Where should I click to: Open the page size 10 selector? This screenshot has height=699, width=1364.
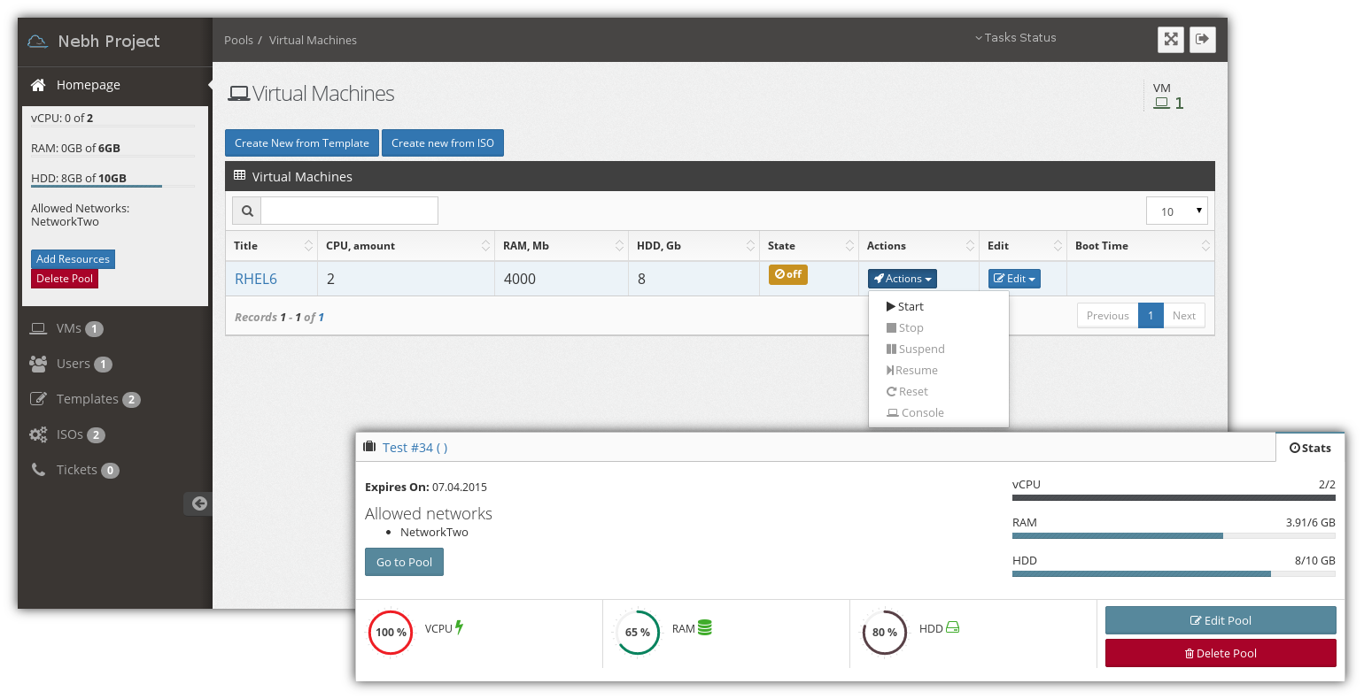[1176, 211]
